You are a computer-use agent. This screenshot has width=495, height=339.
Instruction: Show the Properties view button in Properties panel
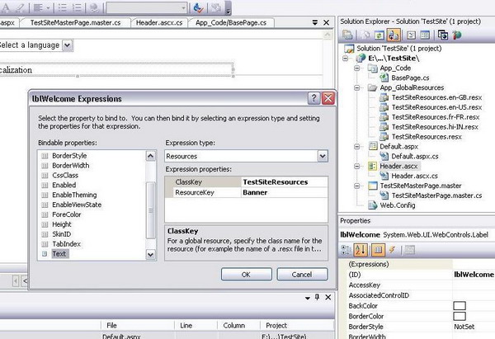[x=378, y=250]
